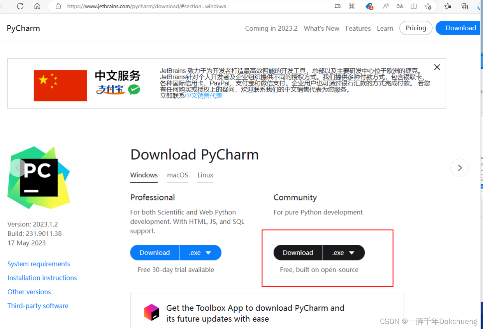Click For pure Python development text

coord(318,212)
